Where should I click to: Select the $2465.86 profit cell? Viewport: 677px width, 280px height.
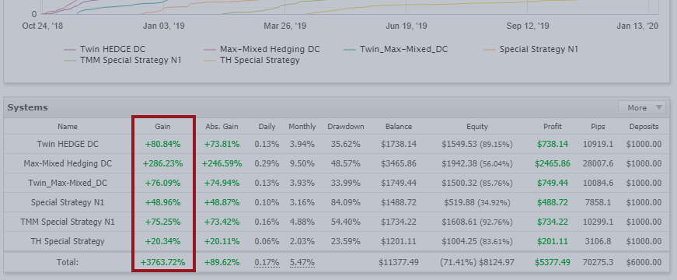553,164
